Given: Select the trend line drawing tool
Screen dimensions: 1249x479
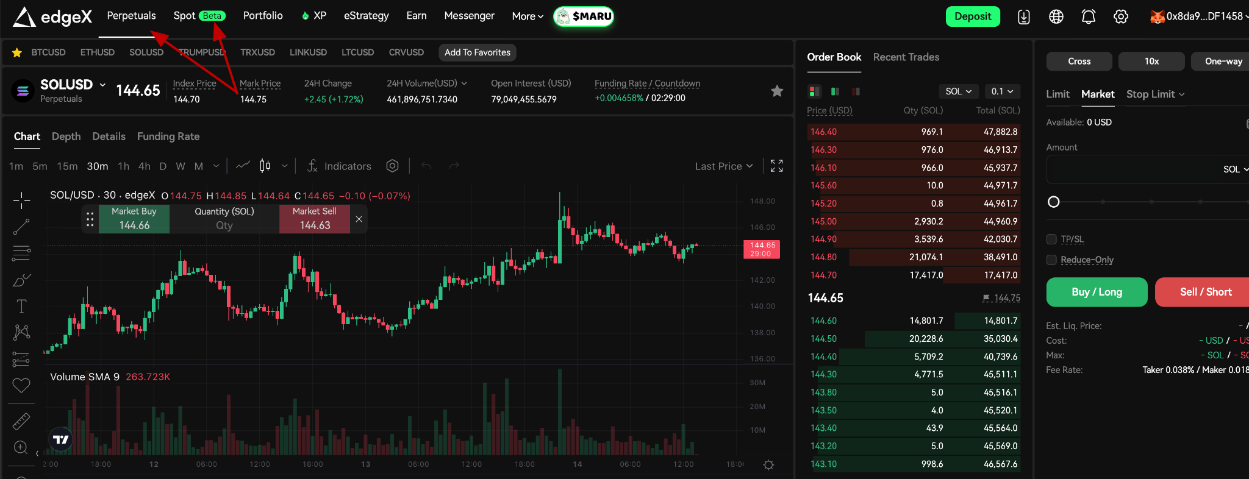Looking at the screenshot, I should click(x=21, y=227).
